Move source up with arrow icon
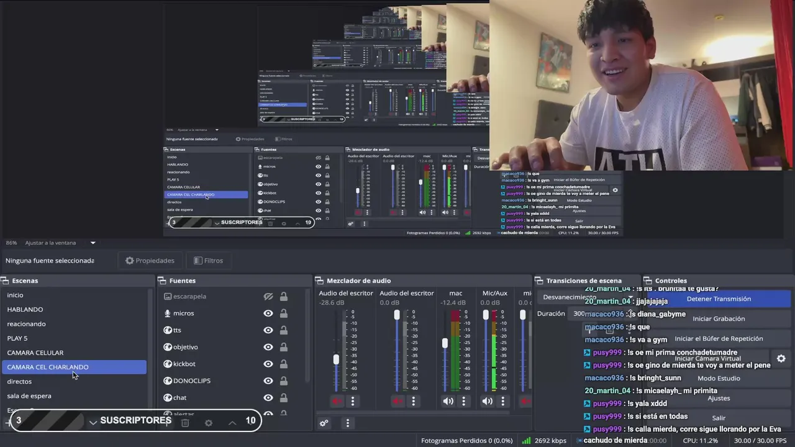 coord(232,423)
